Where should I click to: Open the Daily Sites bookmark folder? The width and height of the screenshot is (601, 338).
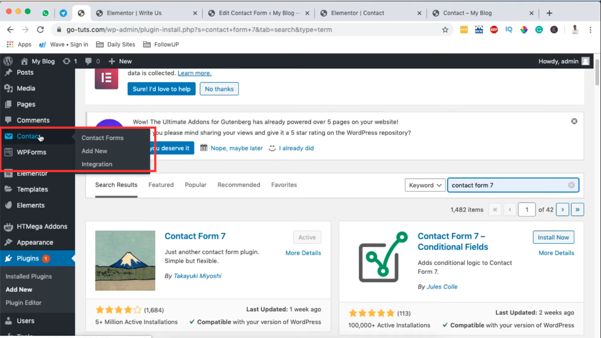click(x=116, y=44)
